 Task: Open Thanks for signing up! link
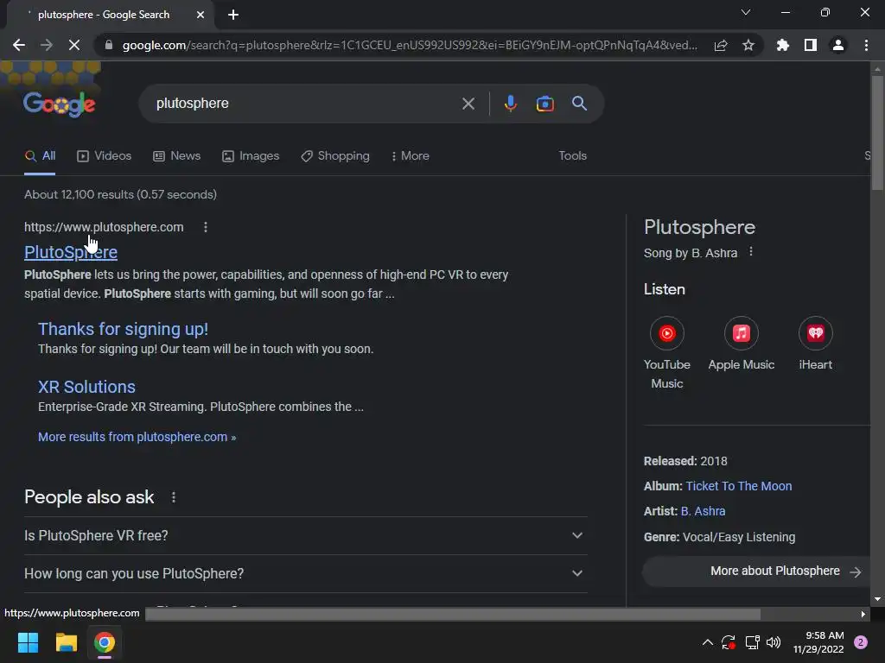(x=123, y=329)
